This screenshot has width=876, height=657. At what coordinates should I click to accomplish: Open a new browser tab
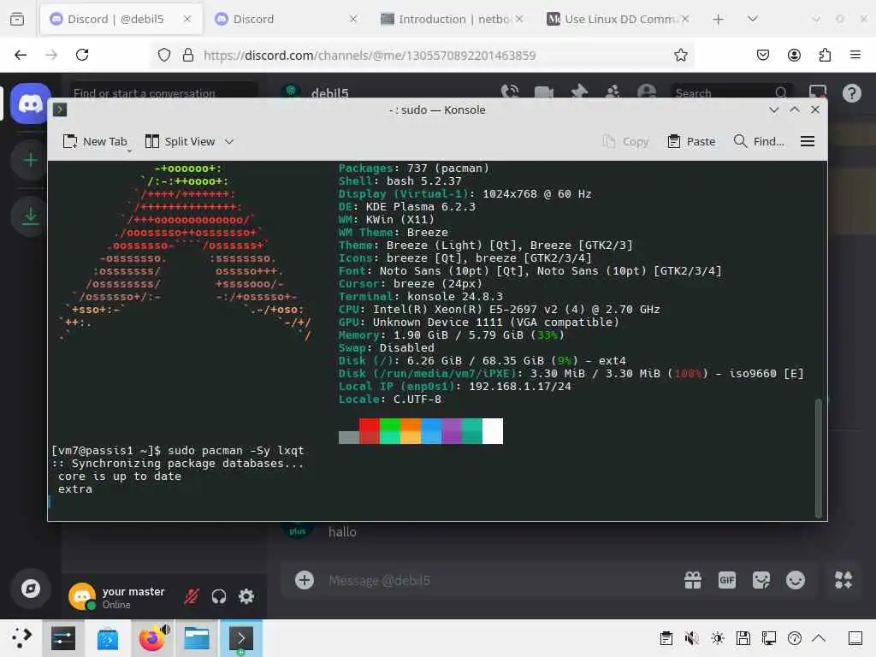point(718,19)
